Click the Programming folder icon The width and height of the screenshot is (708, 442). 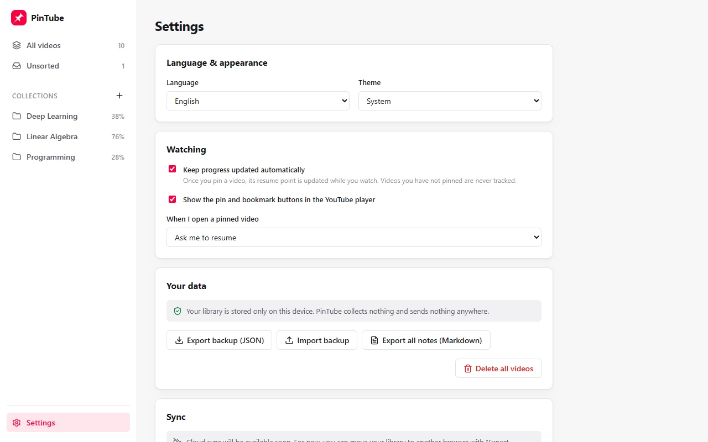[x=17, y=157]
